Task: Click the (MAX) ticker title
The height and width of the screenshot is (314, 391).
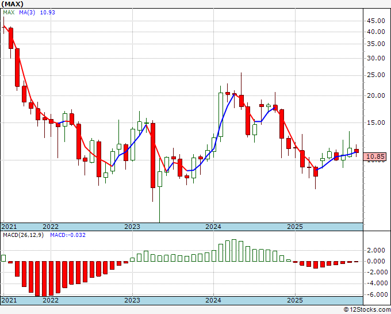Action: click(x=13, y=4)
